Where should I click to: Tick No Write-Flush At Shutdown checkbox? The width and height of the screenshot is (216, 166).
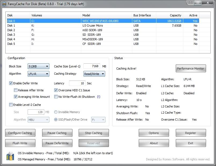click(x=56, y=97)
